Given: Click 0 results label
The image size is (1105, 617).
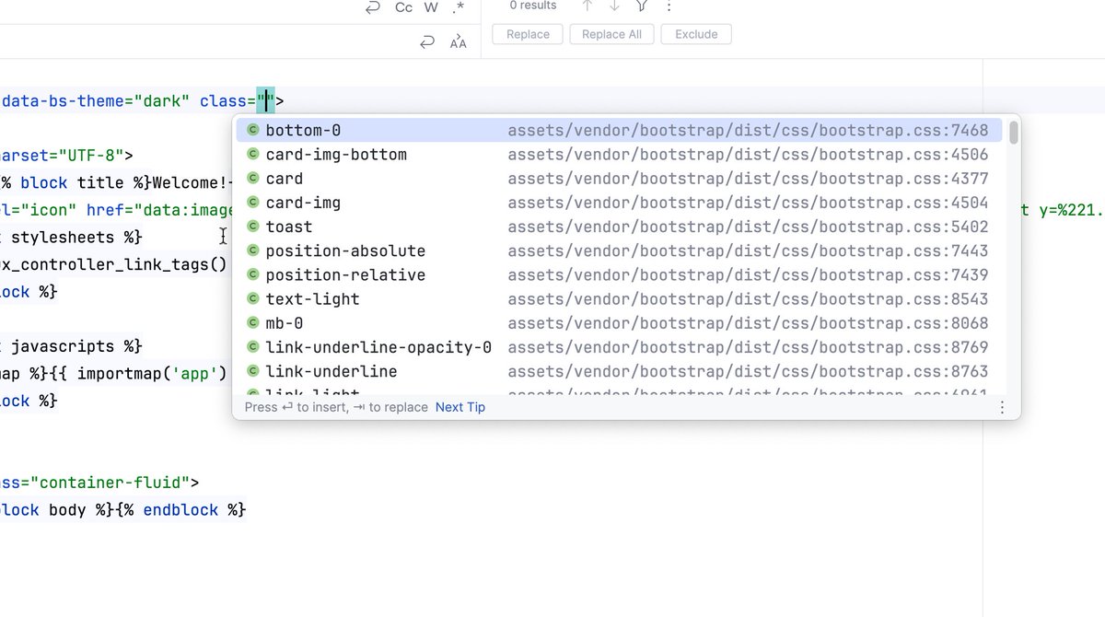Looking at the screenshot, I should point(533,6).
